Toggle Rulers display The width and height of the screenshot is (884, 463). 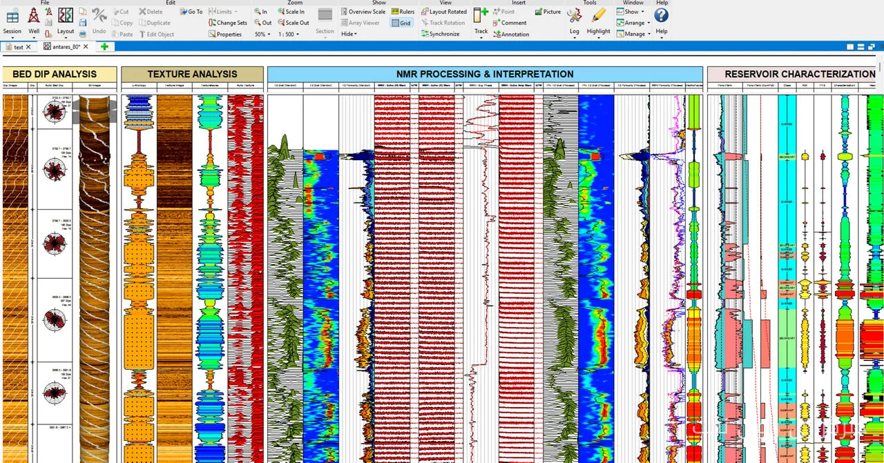[x=403, y=12]
